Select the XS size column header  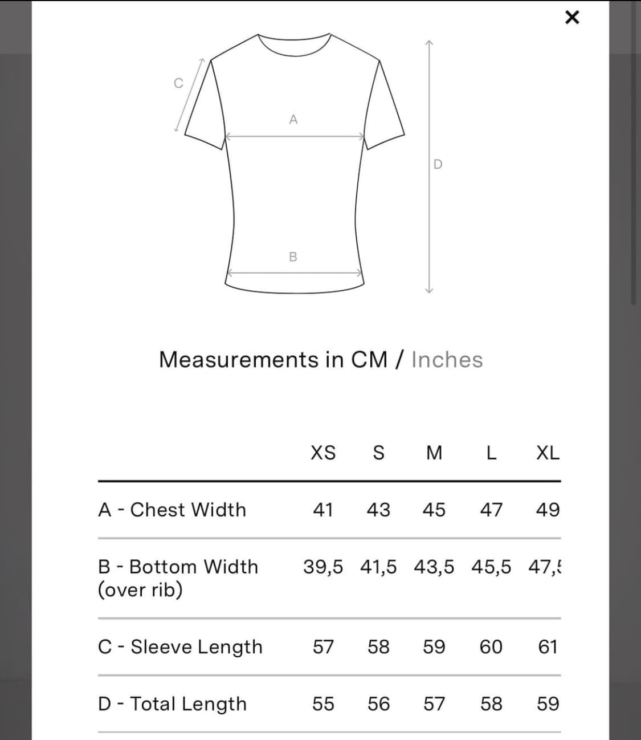coord(323,453)
